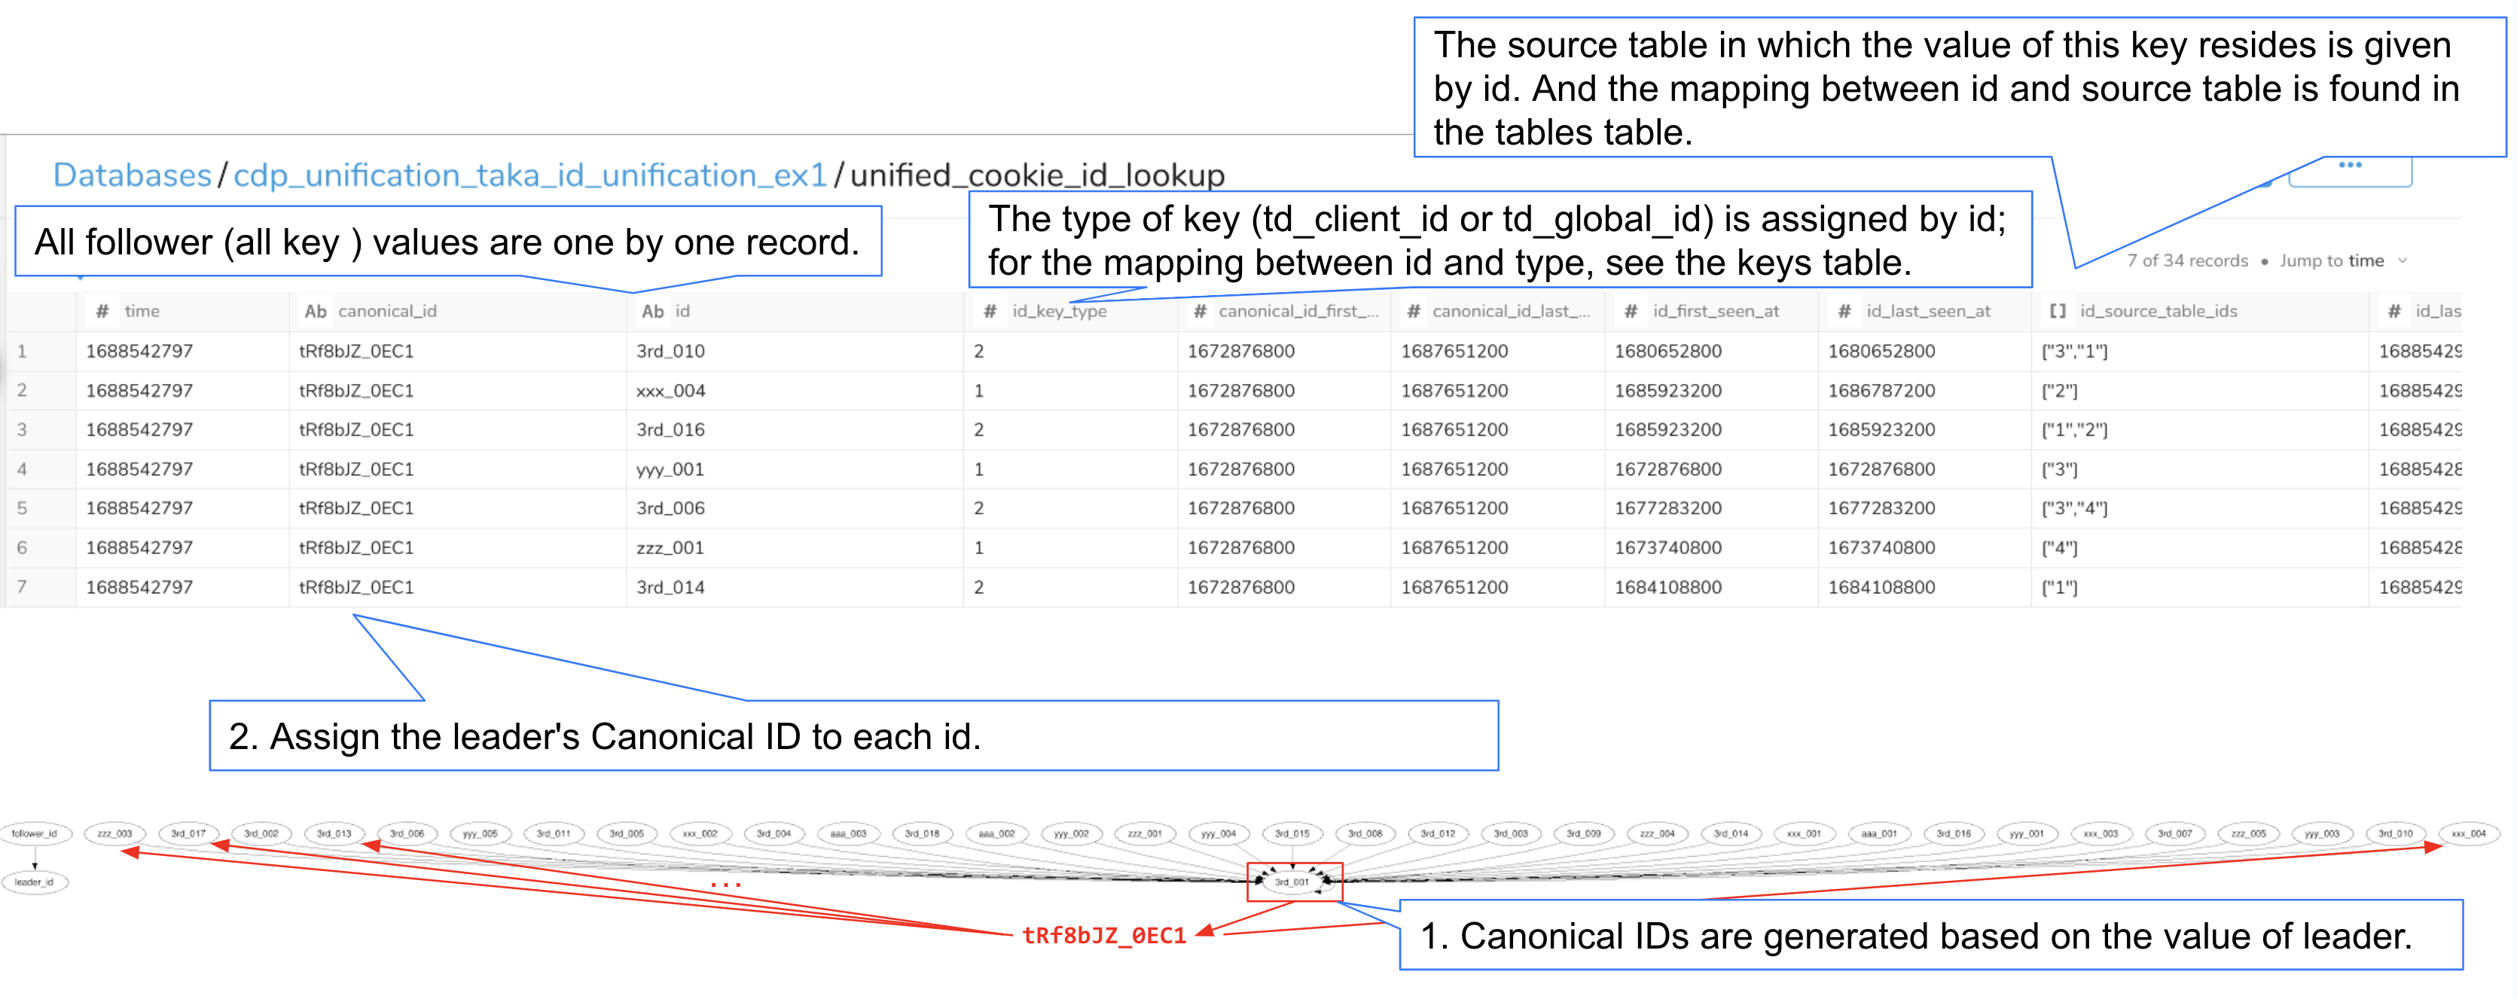Expand the Jump to time chevron

[2403, 260]
